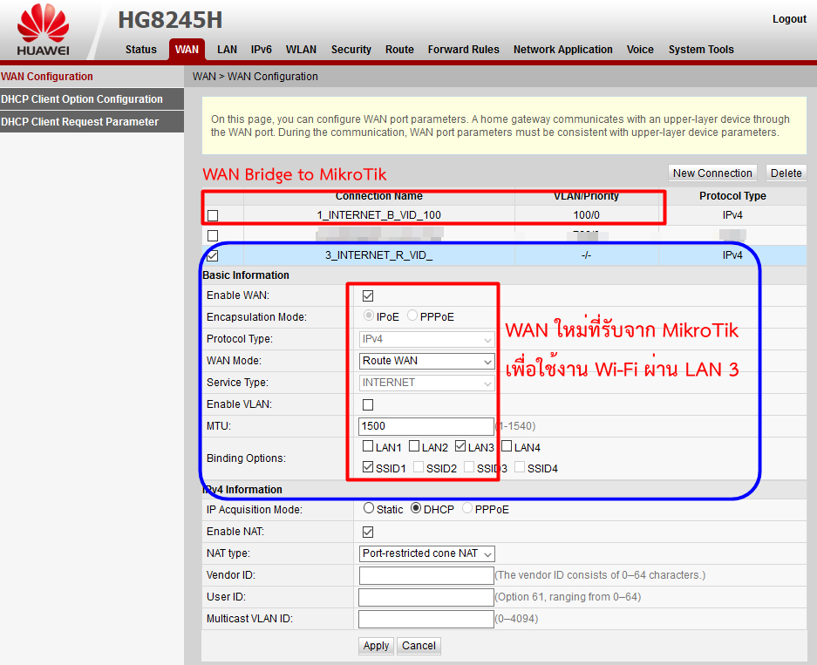
Task: Select PPPoE encapsulation mode
Action: point(412,316)
